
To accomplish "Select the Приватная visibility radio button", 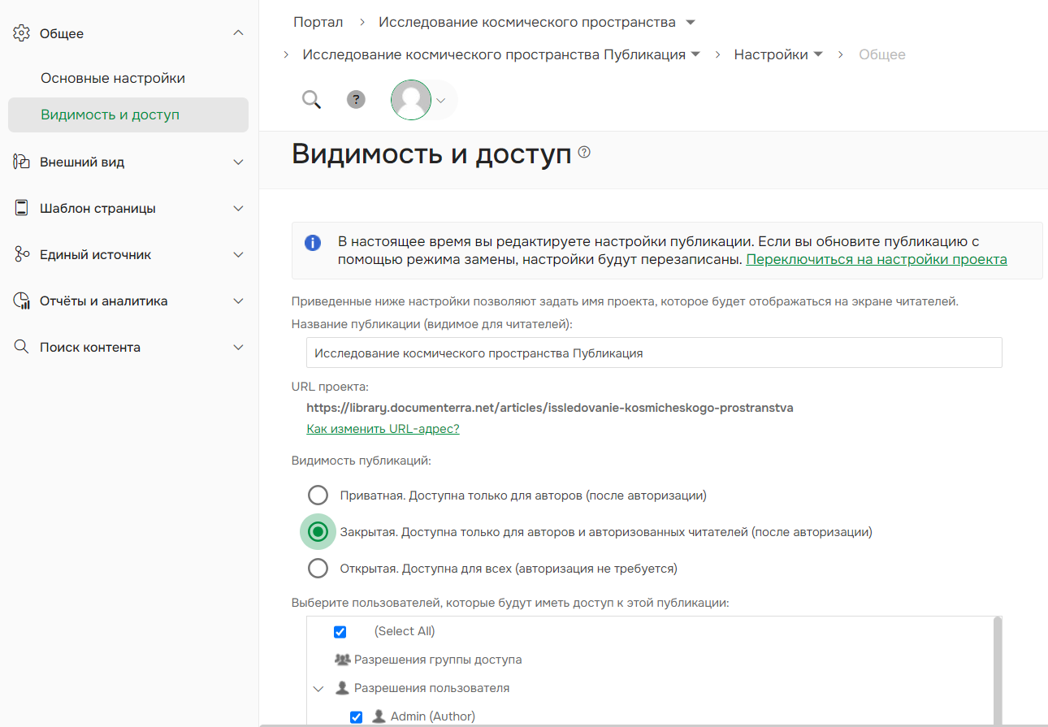I will [x=318, y=495].
